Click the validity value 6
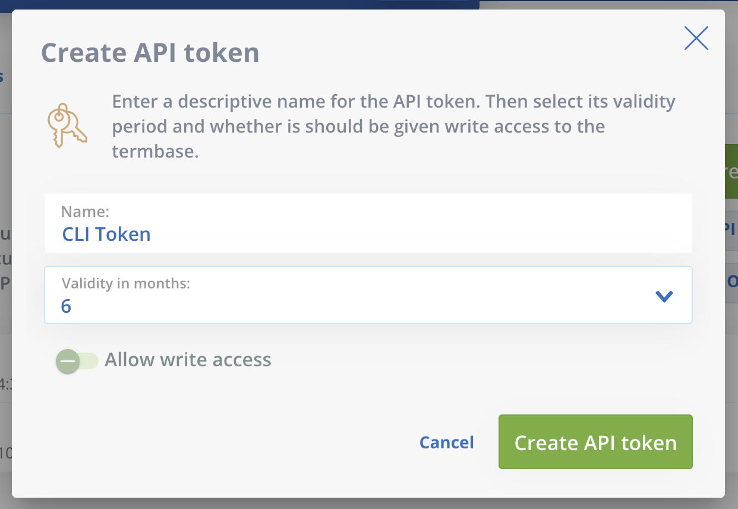This screenshot has height=509, width=738. 66,306
